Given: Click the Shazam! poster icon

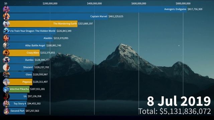Looking at the screenshot, I should click(6, 67).
